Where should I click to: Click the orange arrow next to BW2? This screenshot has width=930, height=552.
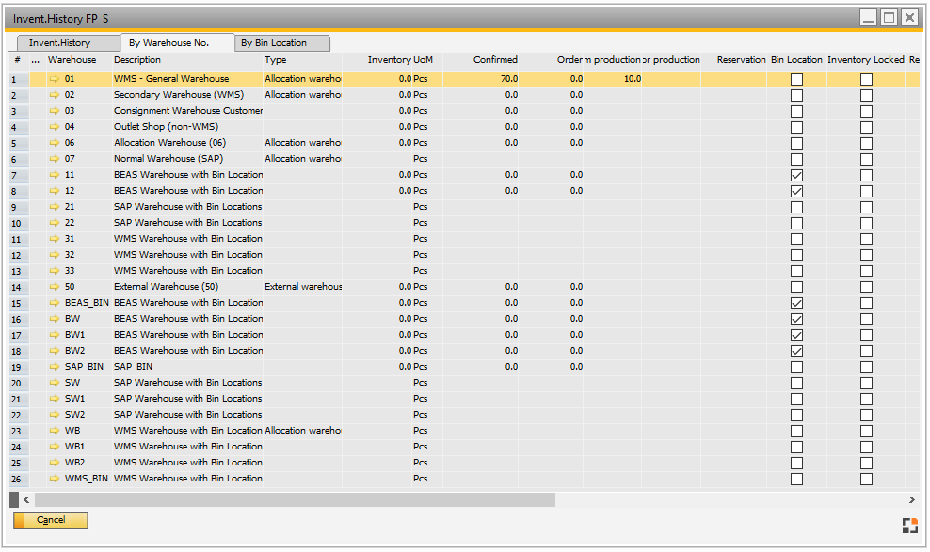point(55,351)
